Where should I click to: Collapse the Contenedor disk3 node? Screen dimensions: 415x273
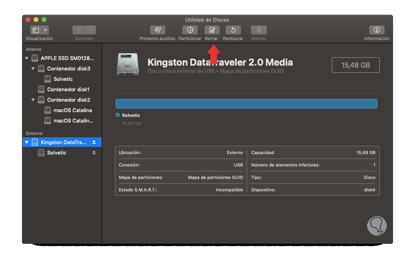[33, 68]
